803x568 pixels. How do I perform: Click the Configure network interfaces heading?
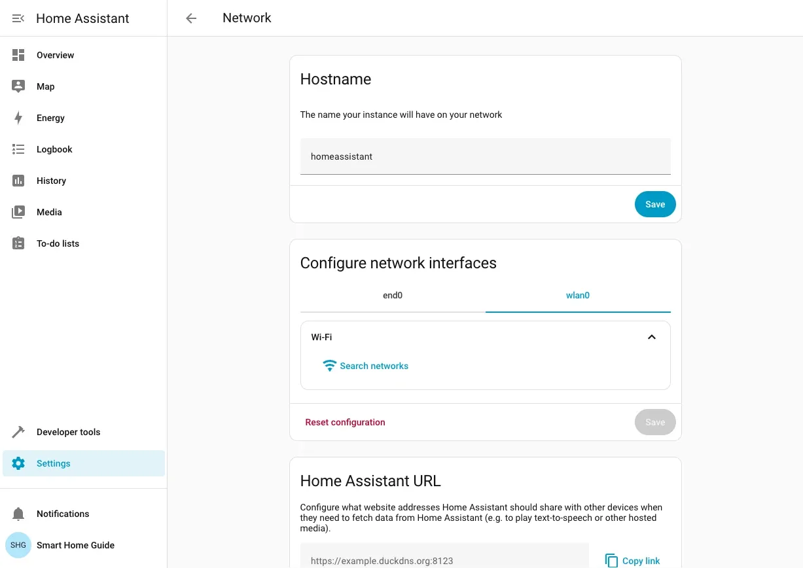399,263
